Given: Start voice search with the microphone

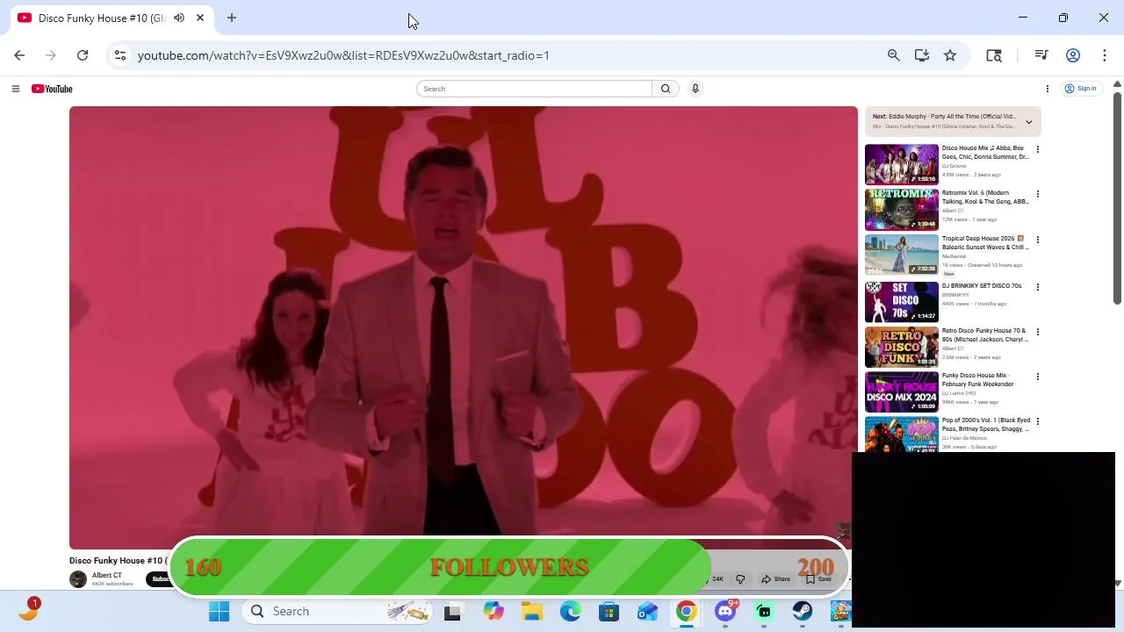Looking at the screenshot, I should pyautogui.click(x=695, y=89).
